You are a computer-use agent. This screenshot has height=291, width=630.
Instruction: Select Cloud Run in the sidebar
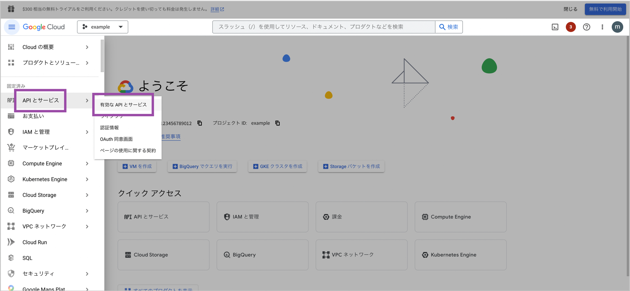[x=35, y=242]
